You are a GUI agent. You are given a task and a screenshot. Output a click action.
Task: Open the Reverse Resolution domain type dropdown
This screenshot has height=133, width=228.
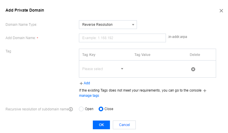point(108,25)
